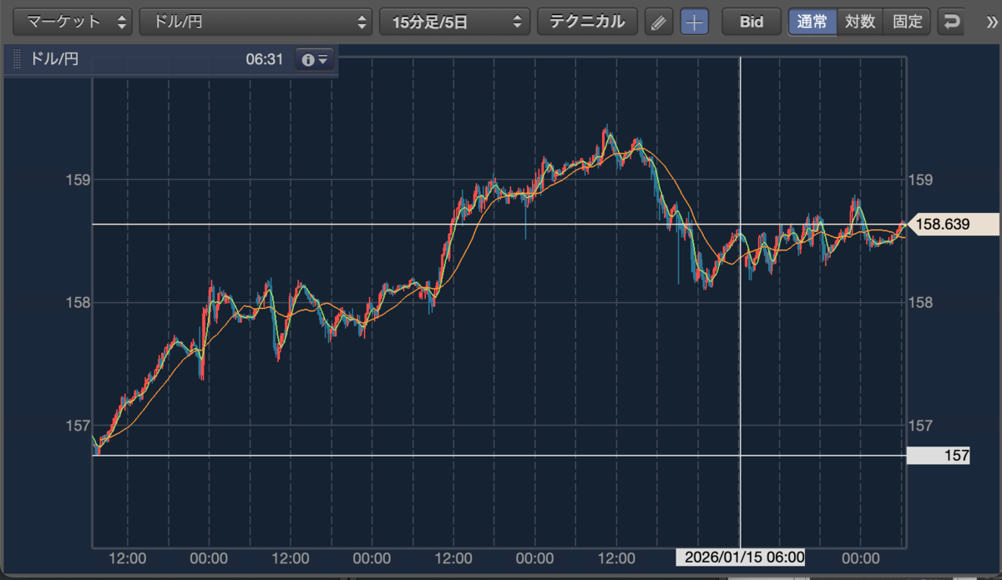Click the left axis 158 label
1002x580 pixels.
(77, 302)
